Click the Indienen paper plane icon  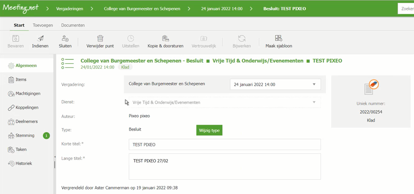click(40, 39)
